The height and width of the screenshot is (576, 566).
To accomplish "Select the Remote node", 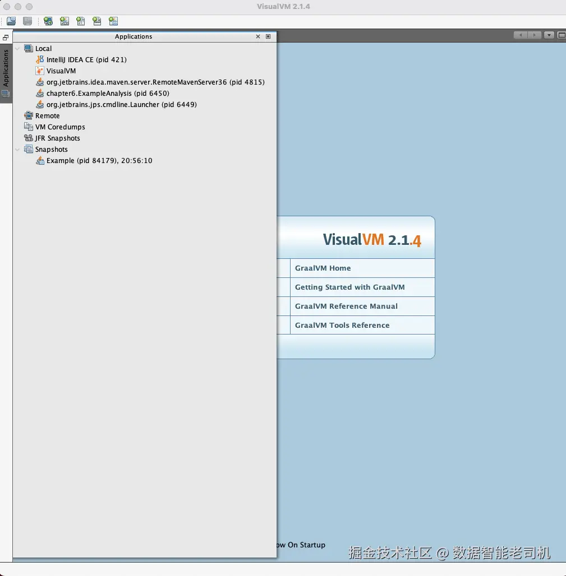I will pos(47,116).
